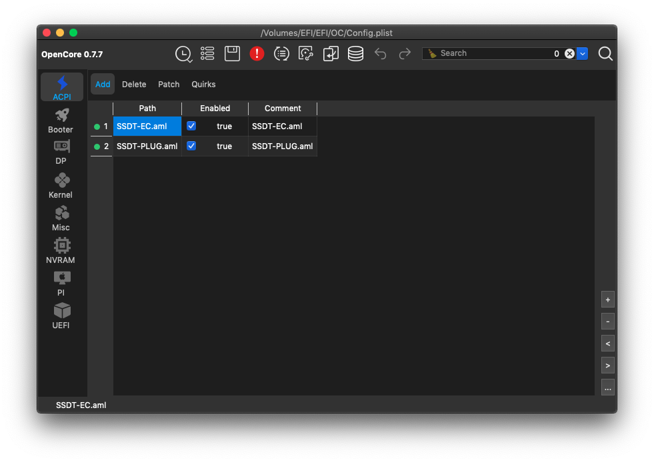Click the circled list toolbar icon
654x462 pixels.
pyautogui.click(x=281, y=53)
